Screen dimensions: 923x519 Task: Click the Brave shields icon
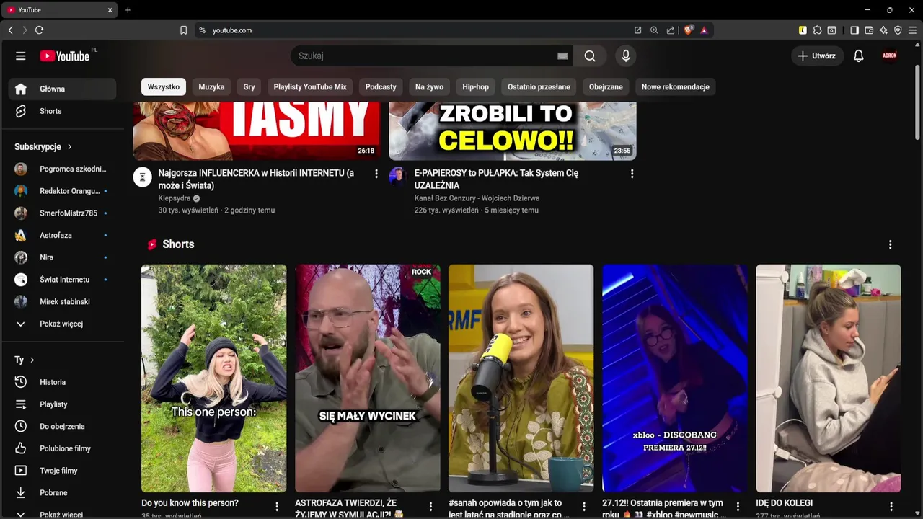coord(688,30)
